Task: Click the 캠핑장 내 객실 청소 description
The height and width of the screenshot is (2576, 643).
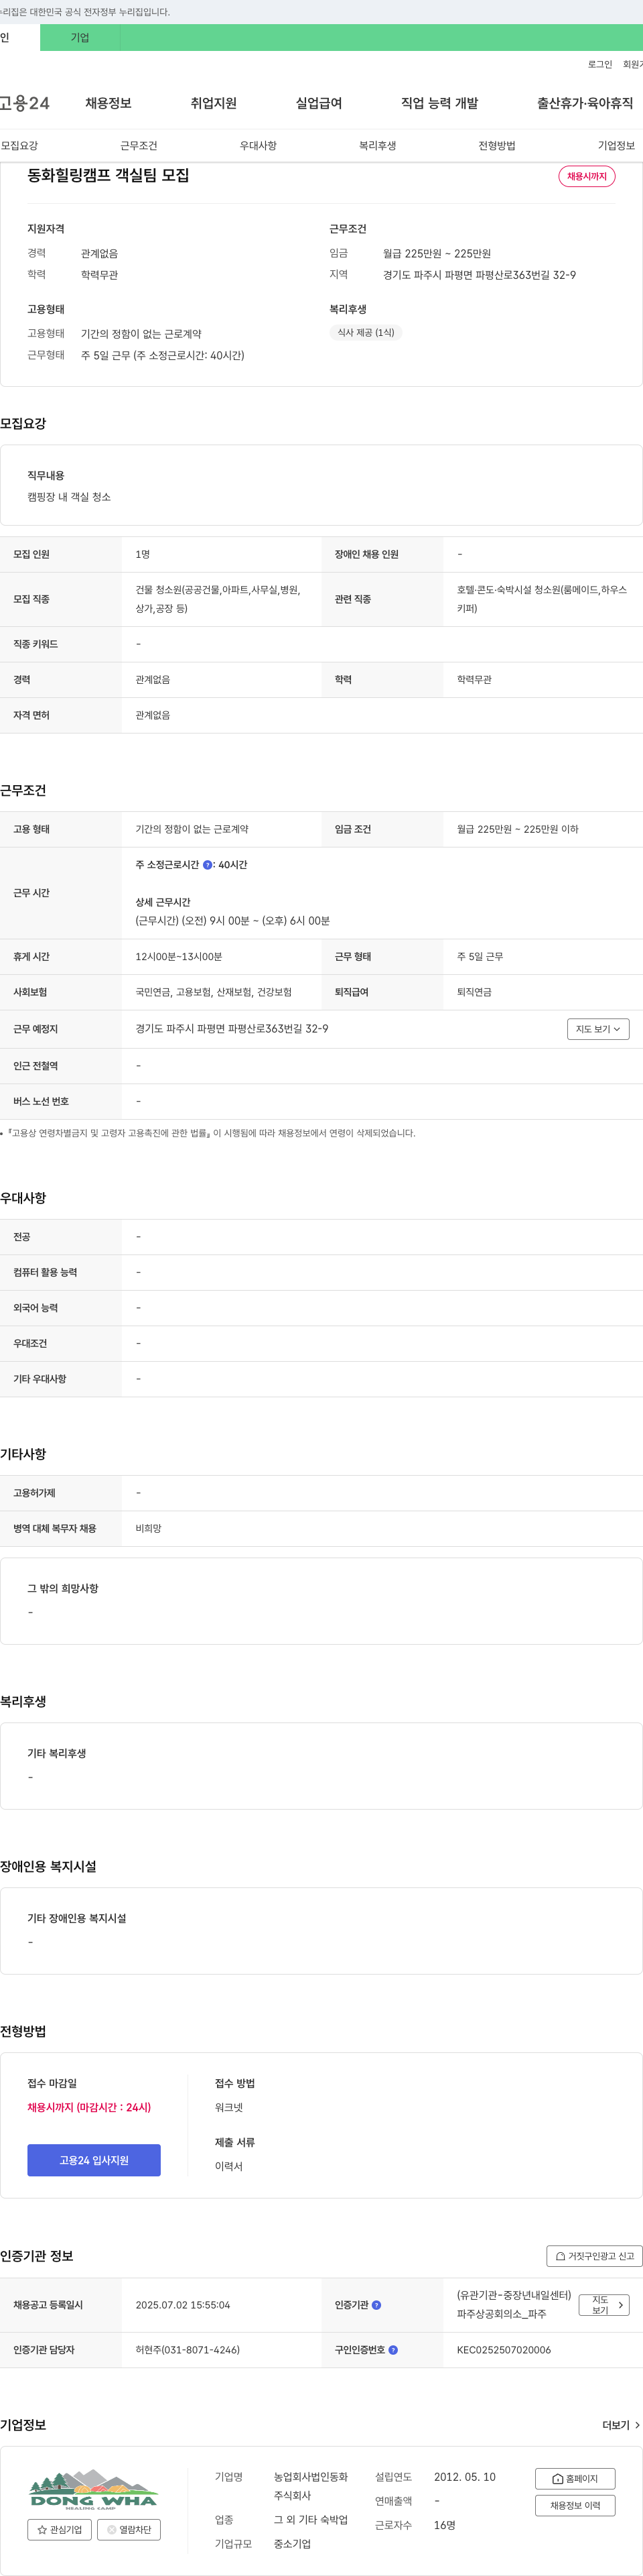Action: pos(69,497)
